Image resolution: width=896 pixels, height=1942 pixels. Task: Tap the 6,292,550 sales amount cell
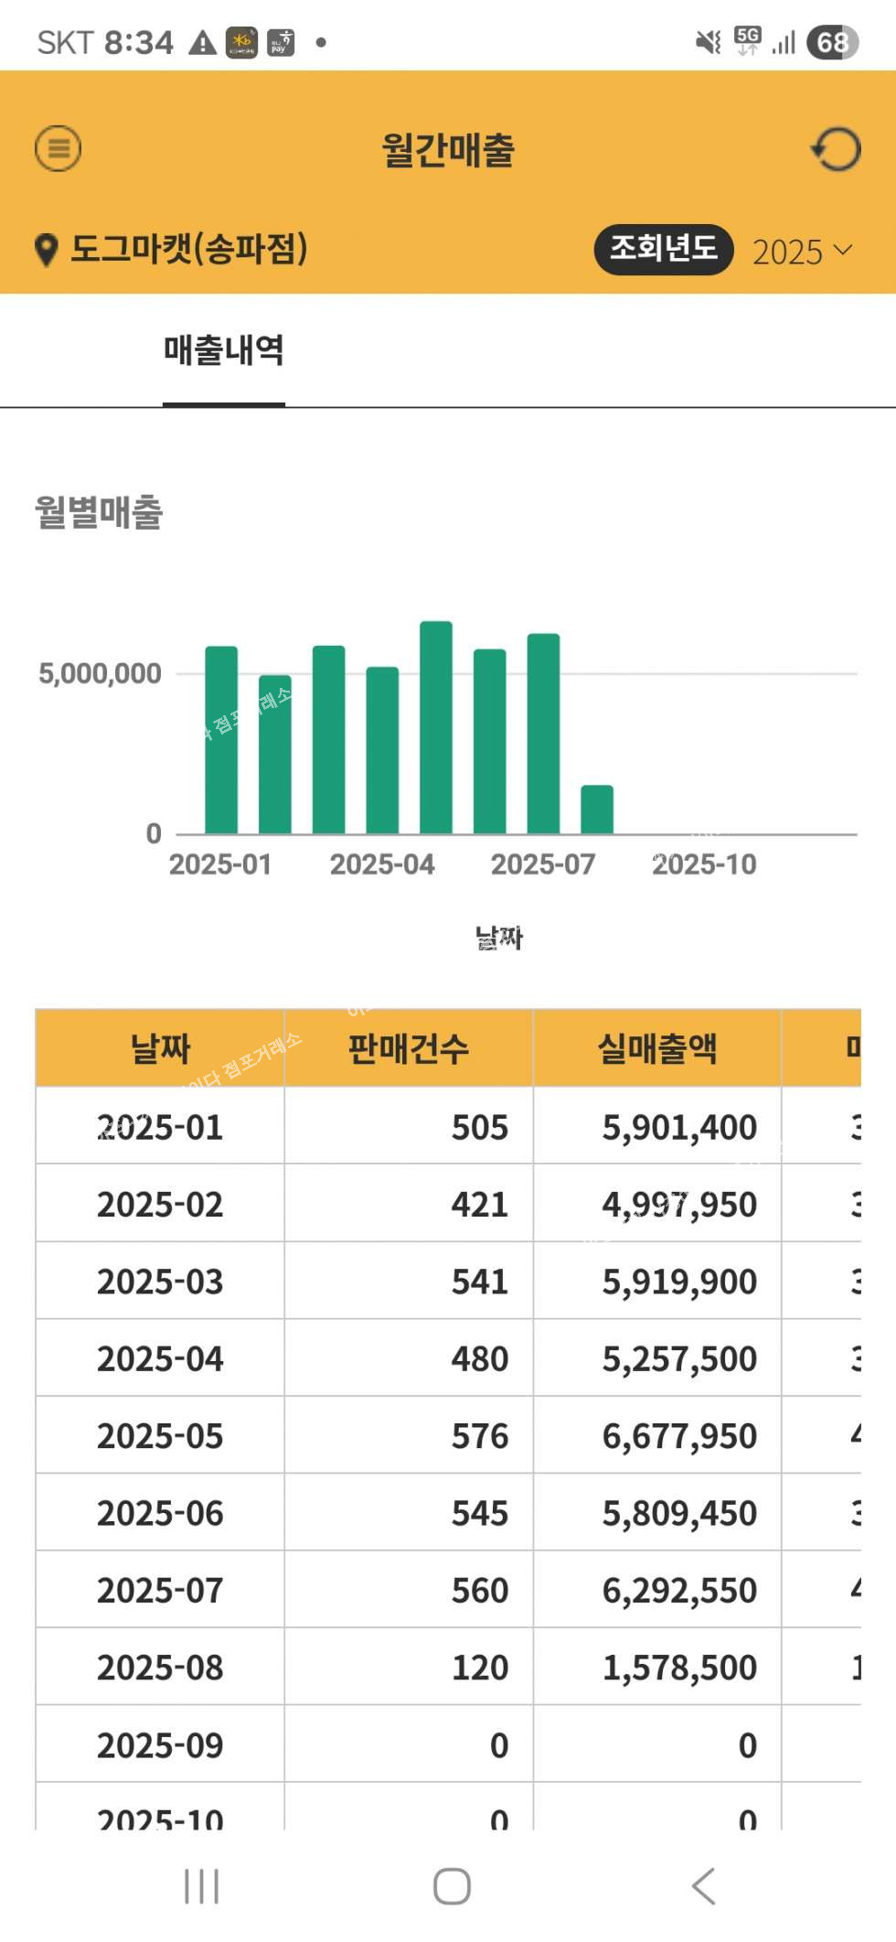(x=678, y=1591)
